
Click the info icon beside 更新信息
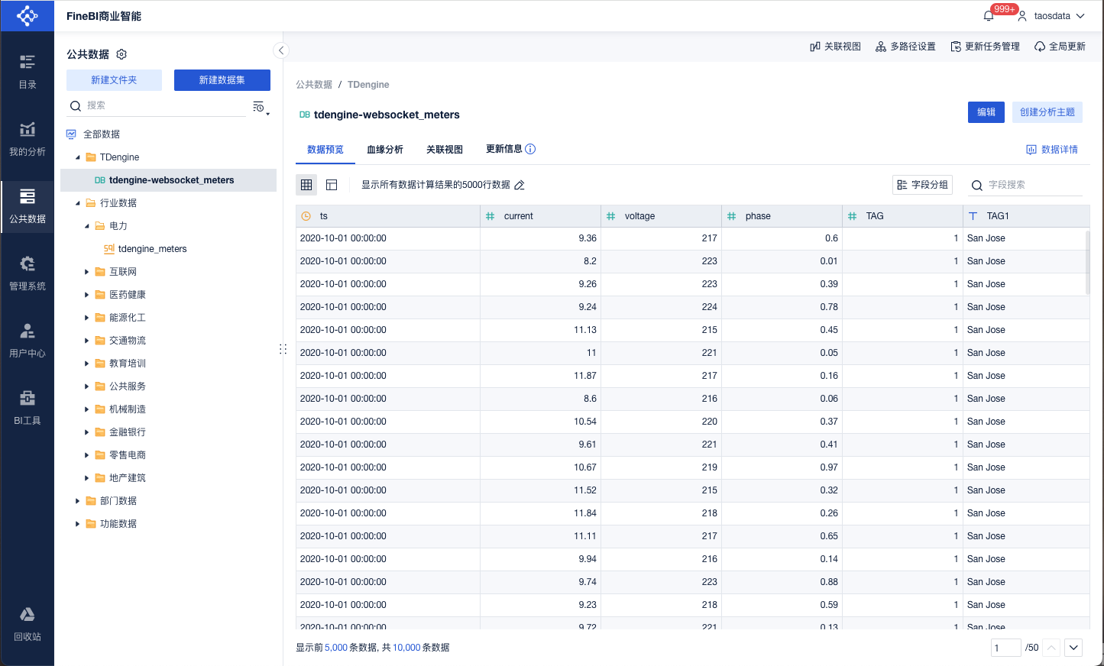pos(530,149)
